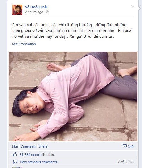
Task: Click the Võ Hoài Linh name link
Action: pos(36,7)
